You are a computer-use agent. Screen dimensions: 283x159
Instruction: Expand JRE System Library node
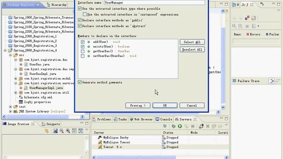tap(11, 111)
